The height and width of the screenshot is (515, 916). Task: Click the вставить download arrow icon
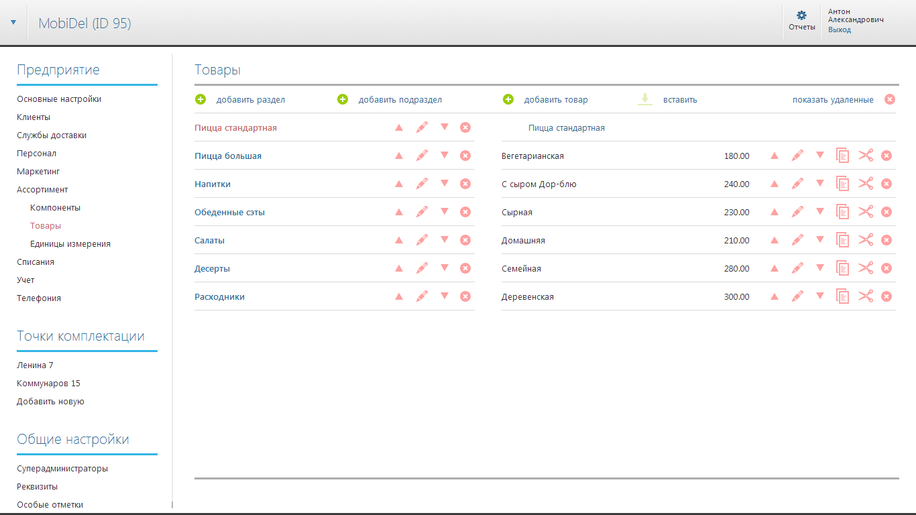645,99
